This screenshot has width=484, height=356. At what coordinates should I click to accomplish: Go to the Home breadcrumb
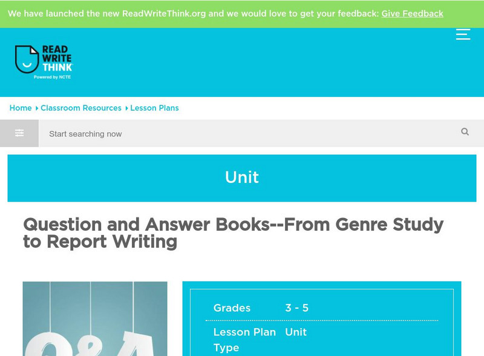[x=21, y=108]
